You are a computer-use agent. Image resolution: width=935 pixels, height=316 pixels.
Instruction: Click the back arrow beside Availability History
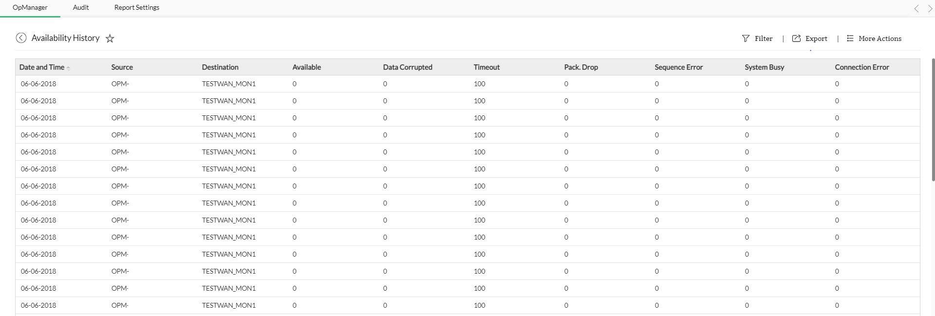coord(21,38)
